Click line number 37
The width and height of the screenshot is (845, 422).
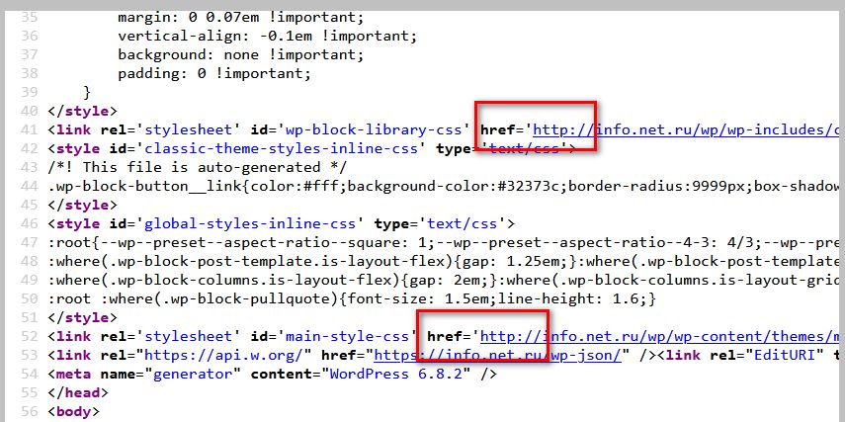29,55
